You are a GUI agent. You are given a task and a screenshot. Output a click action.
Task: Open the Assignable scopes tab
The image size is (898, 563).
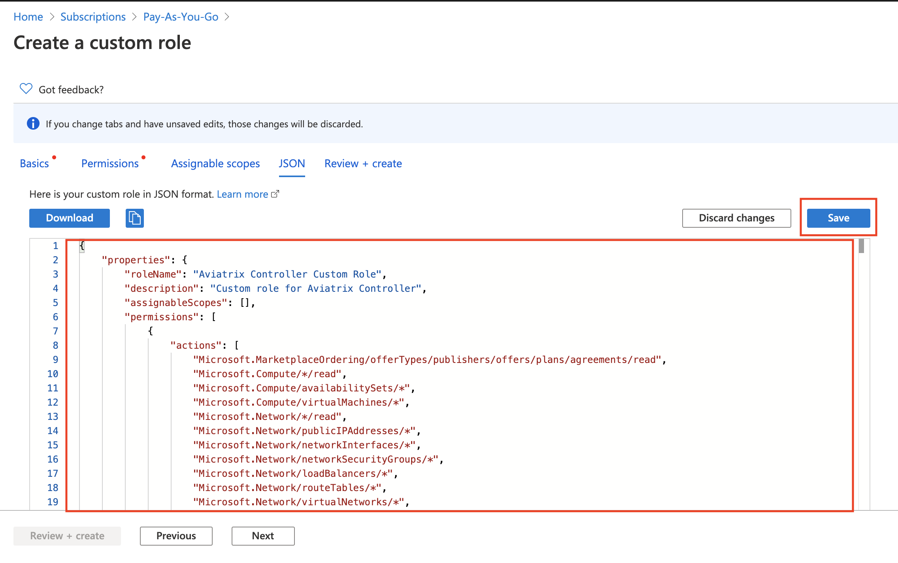click(215, 163)
